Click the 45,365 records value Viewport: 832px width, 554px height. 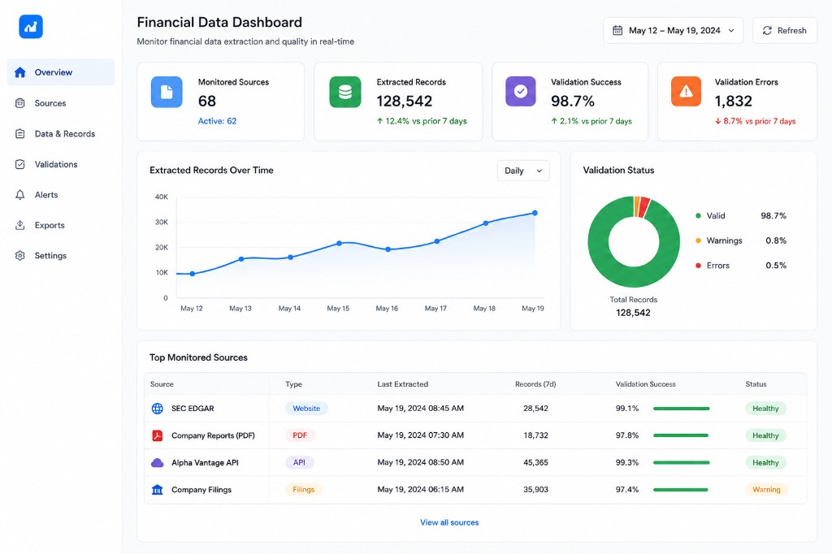click(x=536, y=463)
